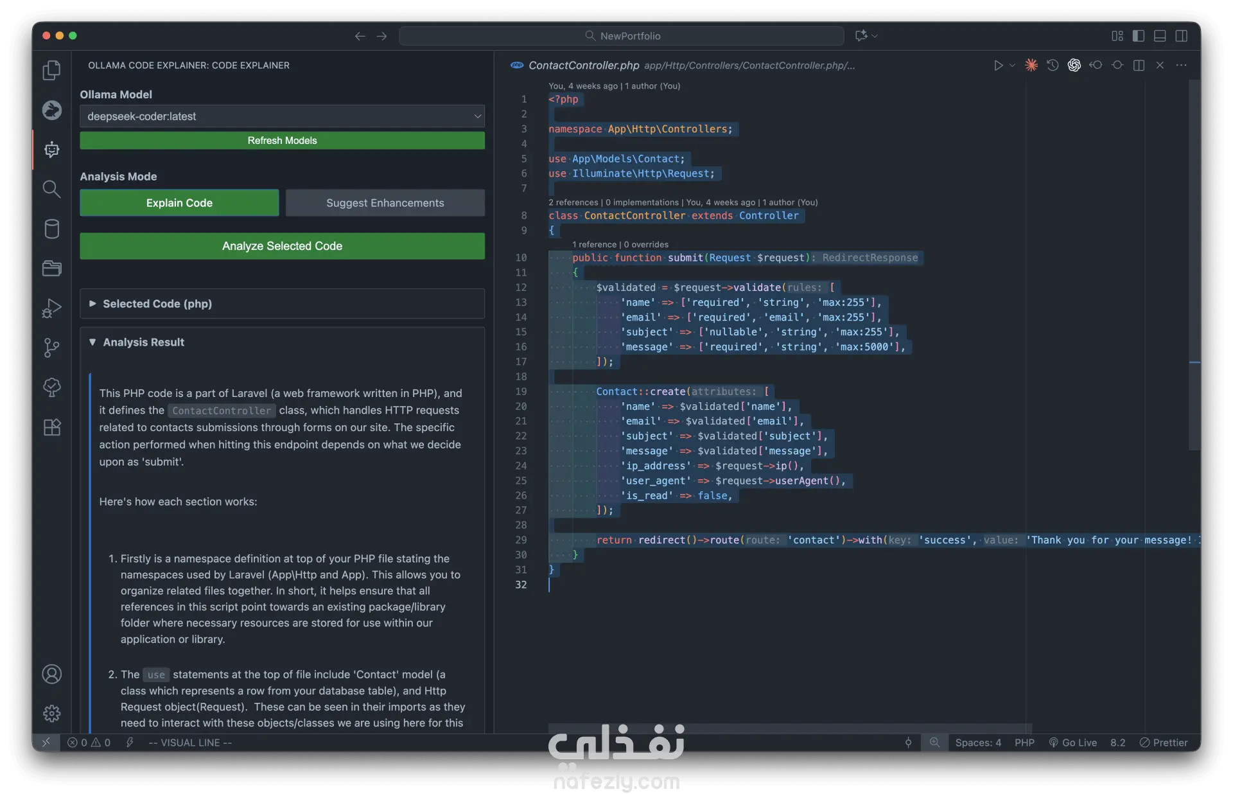Open the Ollama Model dropdown
Image resolution: width=1233 pixels, height=794 pixels.
point(282,116)
